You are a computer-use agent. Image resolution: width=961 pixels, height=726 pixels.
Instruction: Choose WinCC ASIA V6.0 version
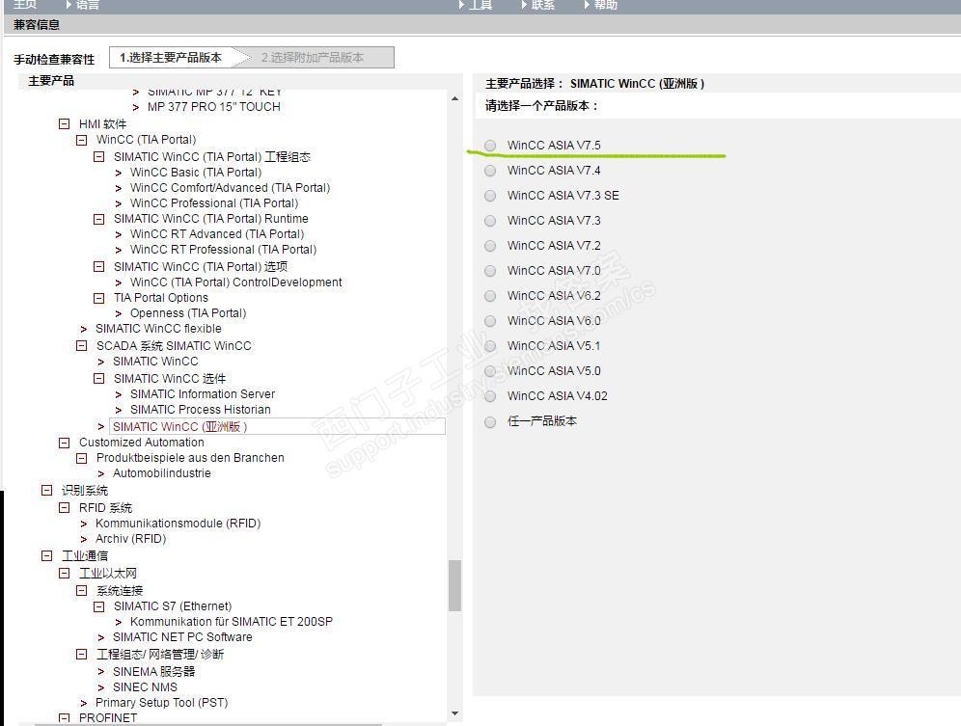coord(490,321)
